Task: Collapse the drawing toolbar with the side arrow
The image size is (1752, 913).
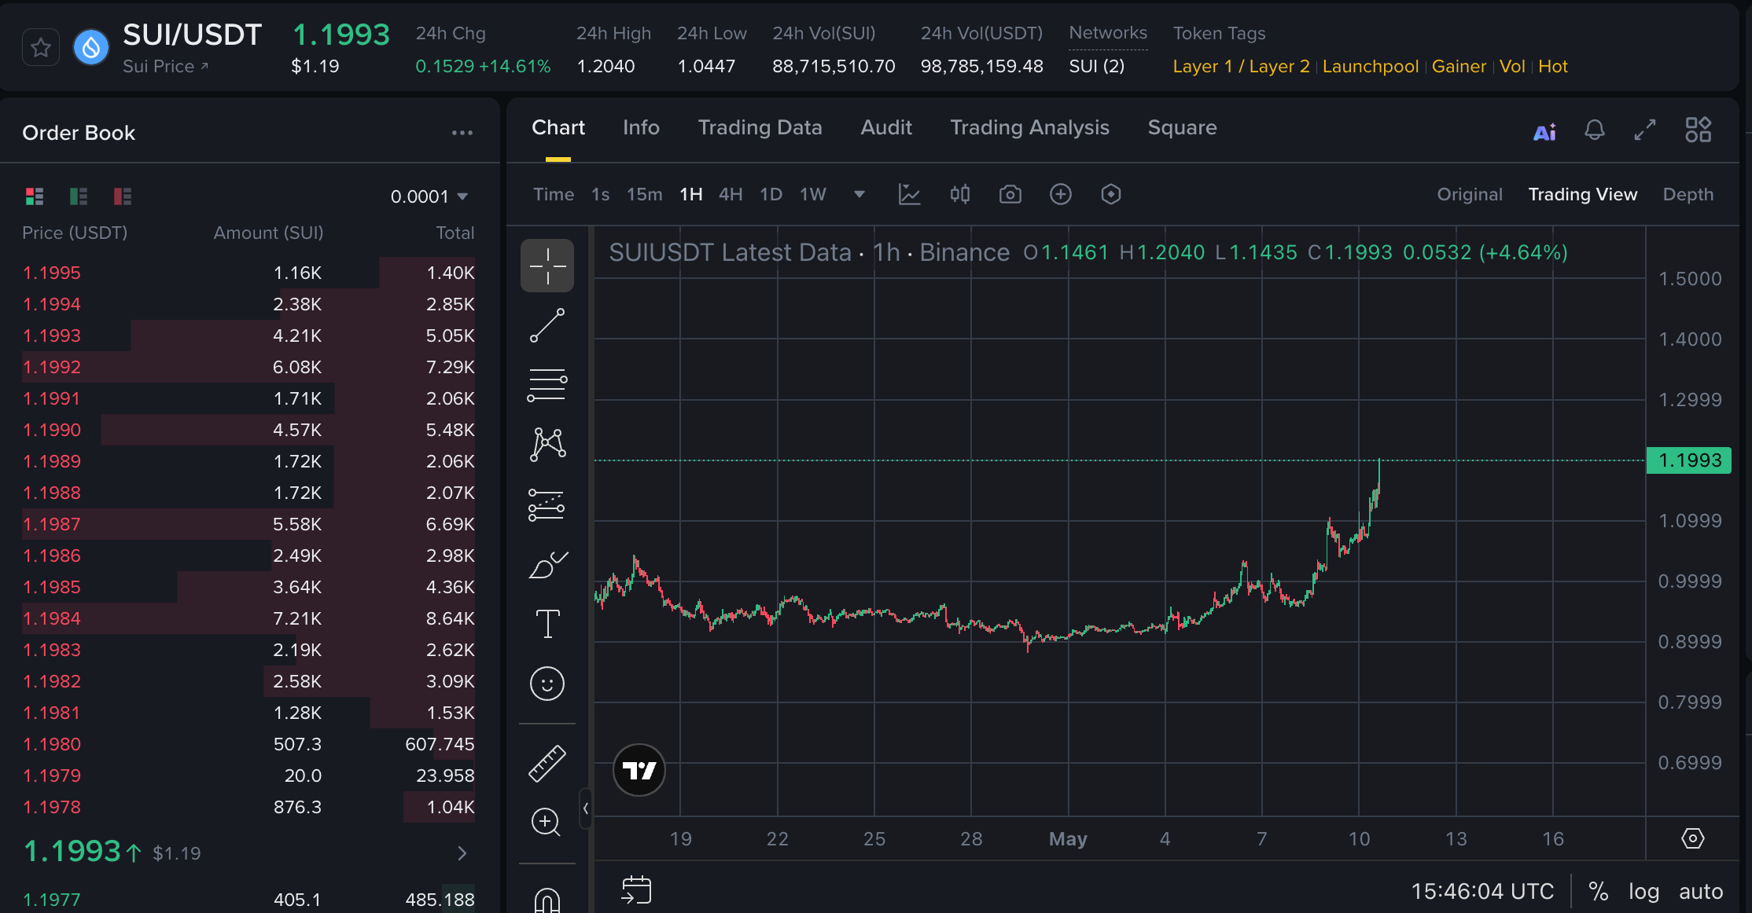Action: [585, 808]
